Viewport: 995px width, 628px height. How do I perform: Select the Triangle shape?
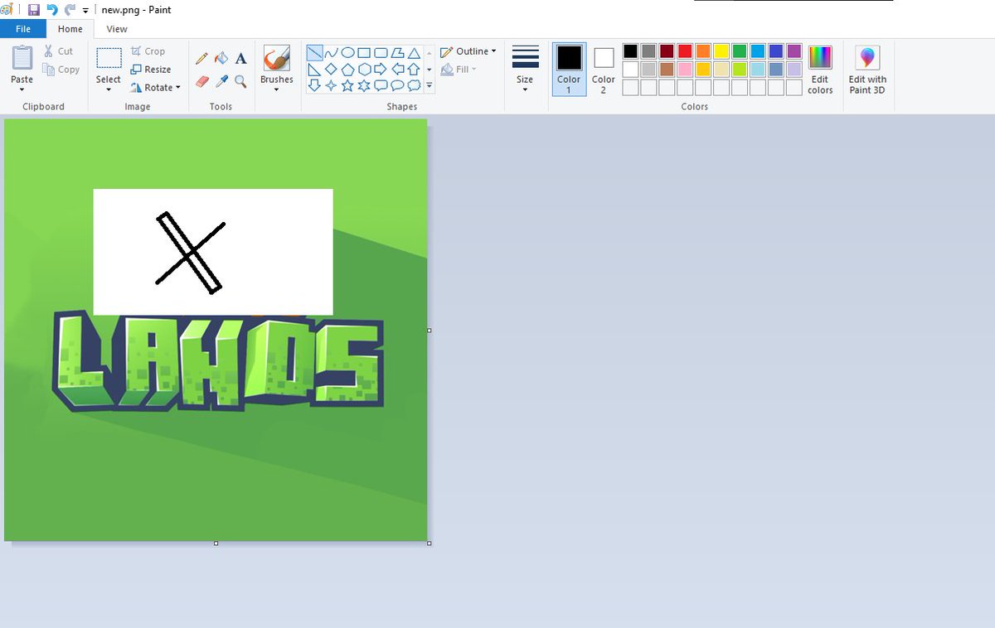point(414,53)
